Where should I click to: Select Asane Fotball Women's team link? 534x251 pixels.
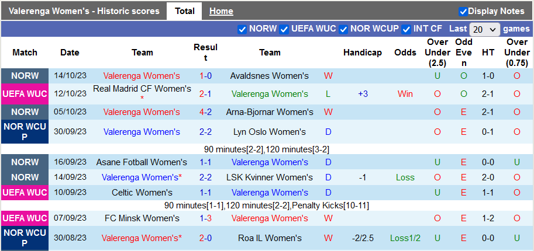(142, 162)
